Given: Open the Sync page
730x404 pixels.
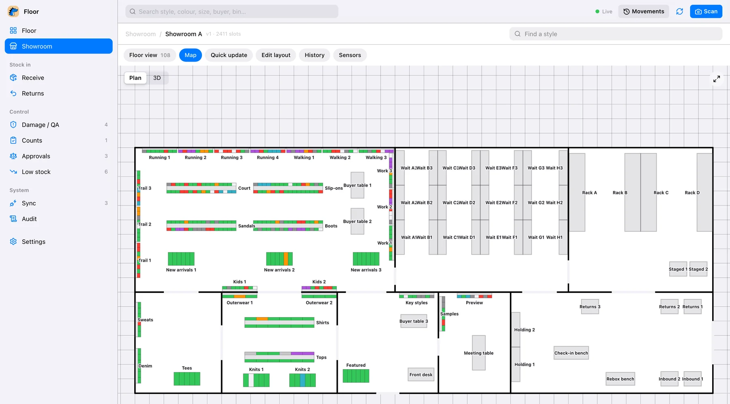Looking at the screenshot, I should click(x=59, y=203).
